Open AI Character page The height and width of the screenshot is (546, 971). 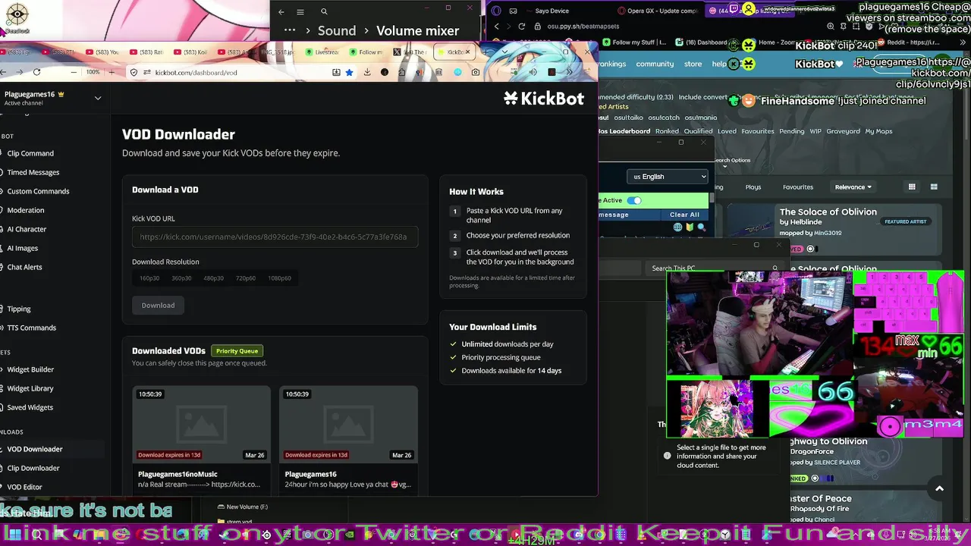(x=27, y=229)
